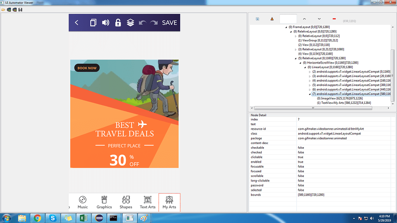Open Excel from the taskbar

pos(84,218)
